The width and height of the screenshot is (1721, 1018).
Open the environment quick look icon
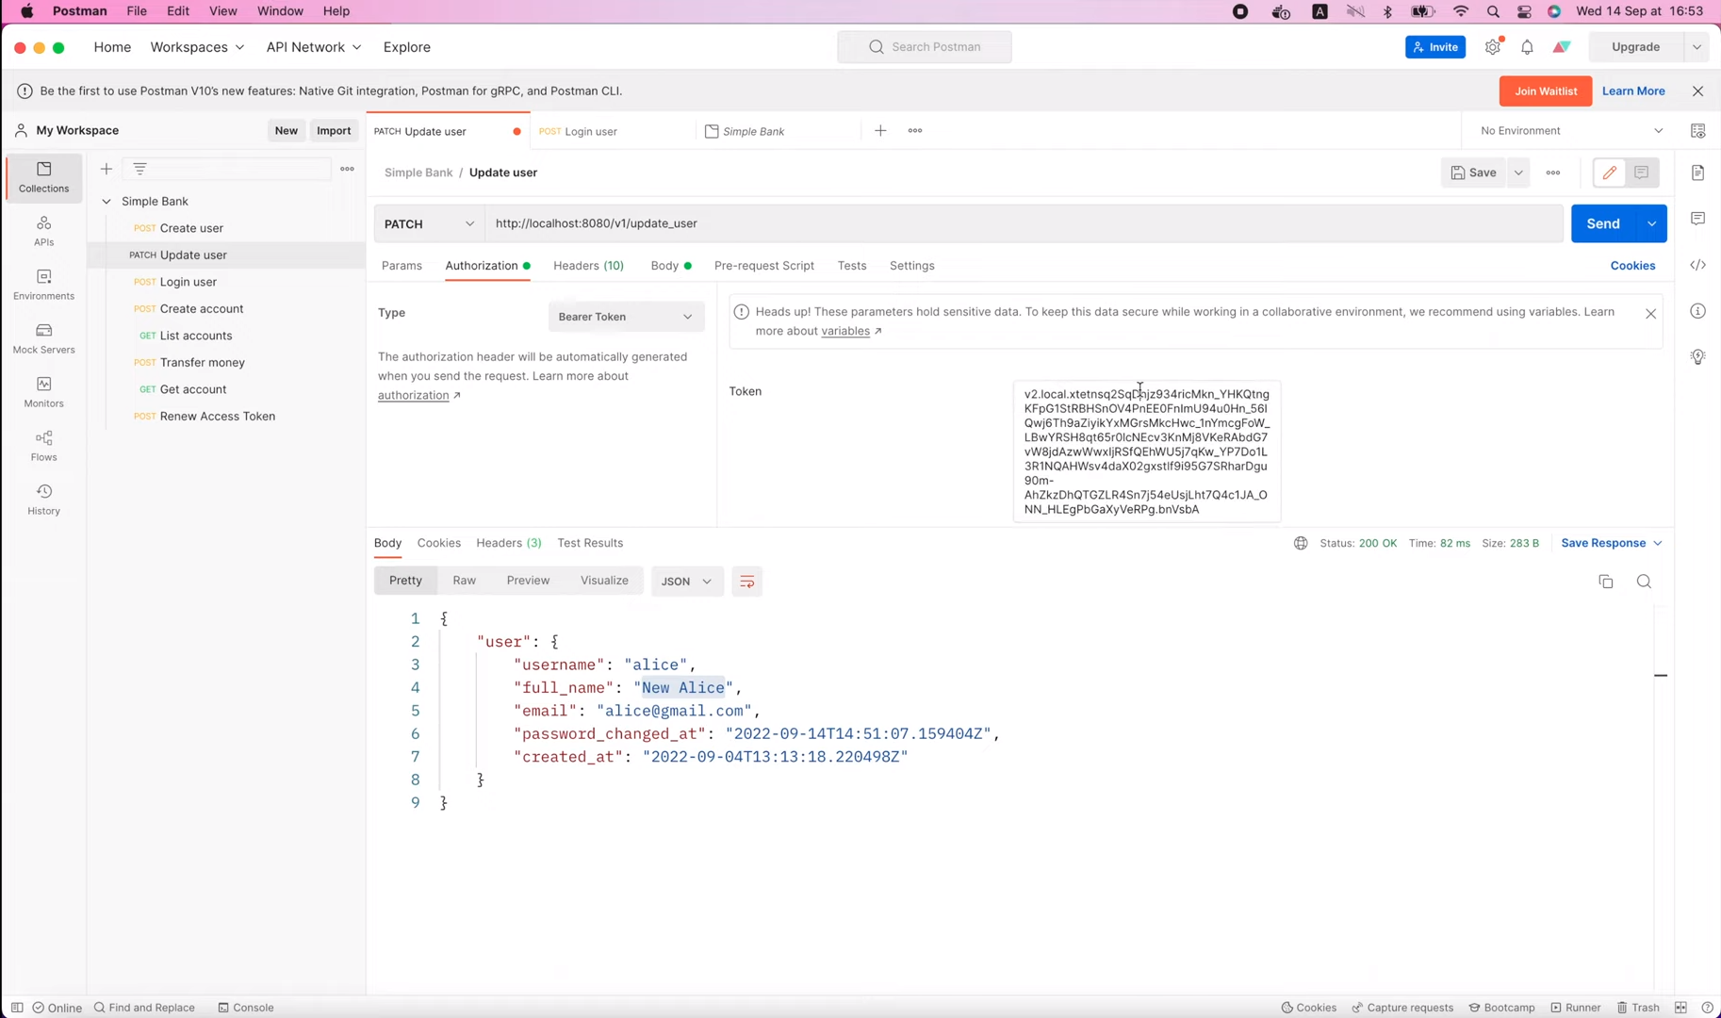click(1697, 131)
